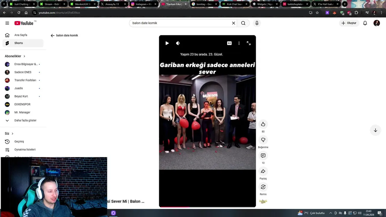Reload the page
This screenshot has width=386, height=217.
[x=19, y=13]
